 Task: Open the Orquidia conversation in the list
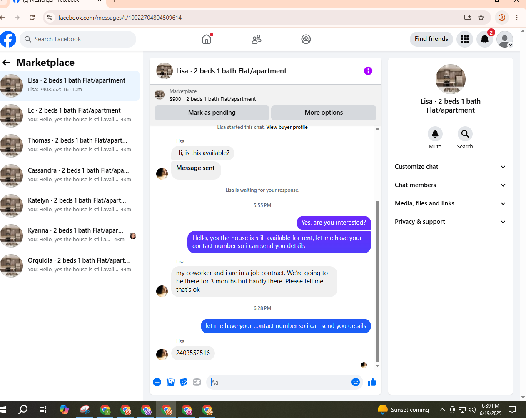tap(70, 266)
